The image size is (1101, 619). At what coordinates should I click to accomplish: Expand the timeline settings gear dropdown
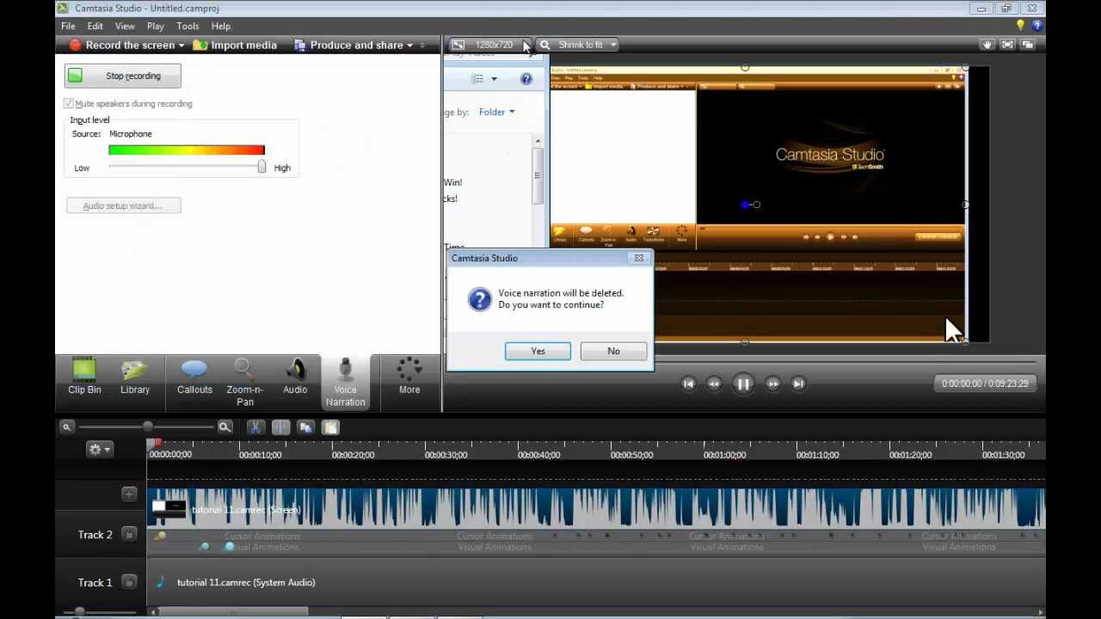tap(100, 449)
